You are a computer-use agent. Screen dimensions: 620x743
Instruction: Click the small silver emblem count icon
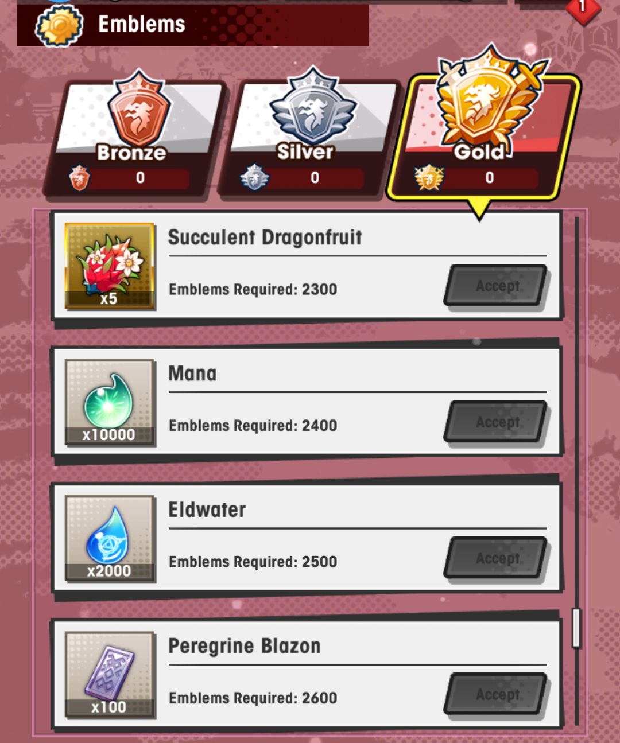tap(254, 178)
